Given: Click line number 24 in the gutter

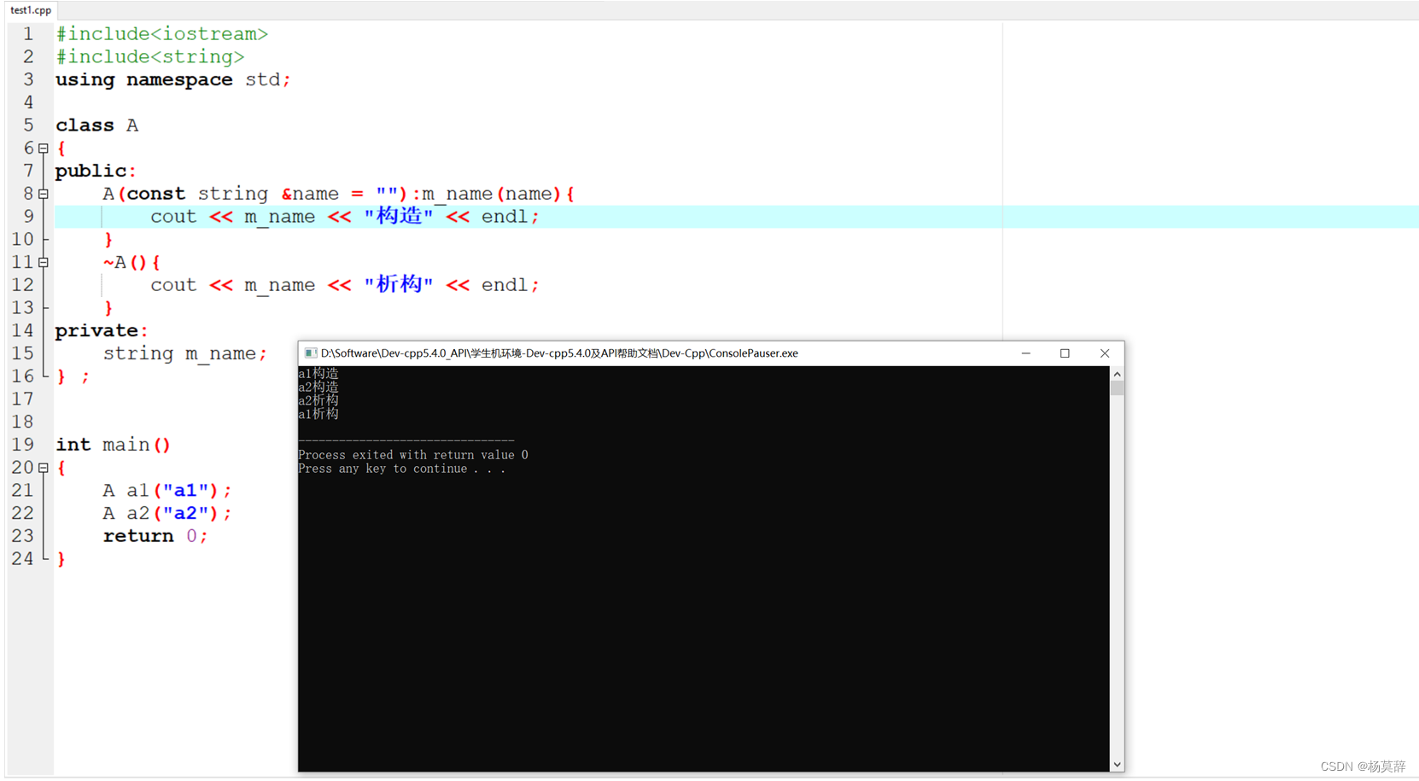Looking at the screenshot, I should pos(23,559).
